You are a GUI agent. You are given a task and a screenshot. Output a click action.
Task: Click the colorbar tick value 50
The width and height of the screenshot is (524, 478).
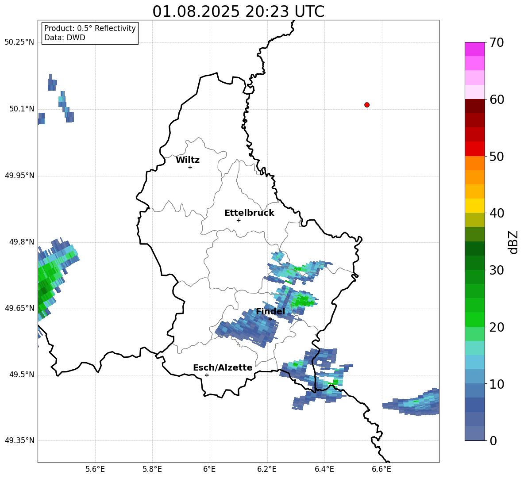point(497,156)
